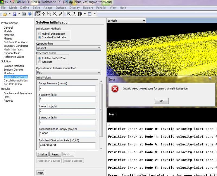Viewport: 217px width, 176px height.
Task: Open the Compute from up-inlet dropdown
Action: coord(69,48)
